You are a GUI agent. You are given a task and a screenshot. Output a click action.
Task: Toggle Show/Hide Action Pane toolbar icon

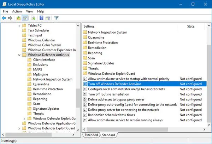click(x=48, y=18)
